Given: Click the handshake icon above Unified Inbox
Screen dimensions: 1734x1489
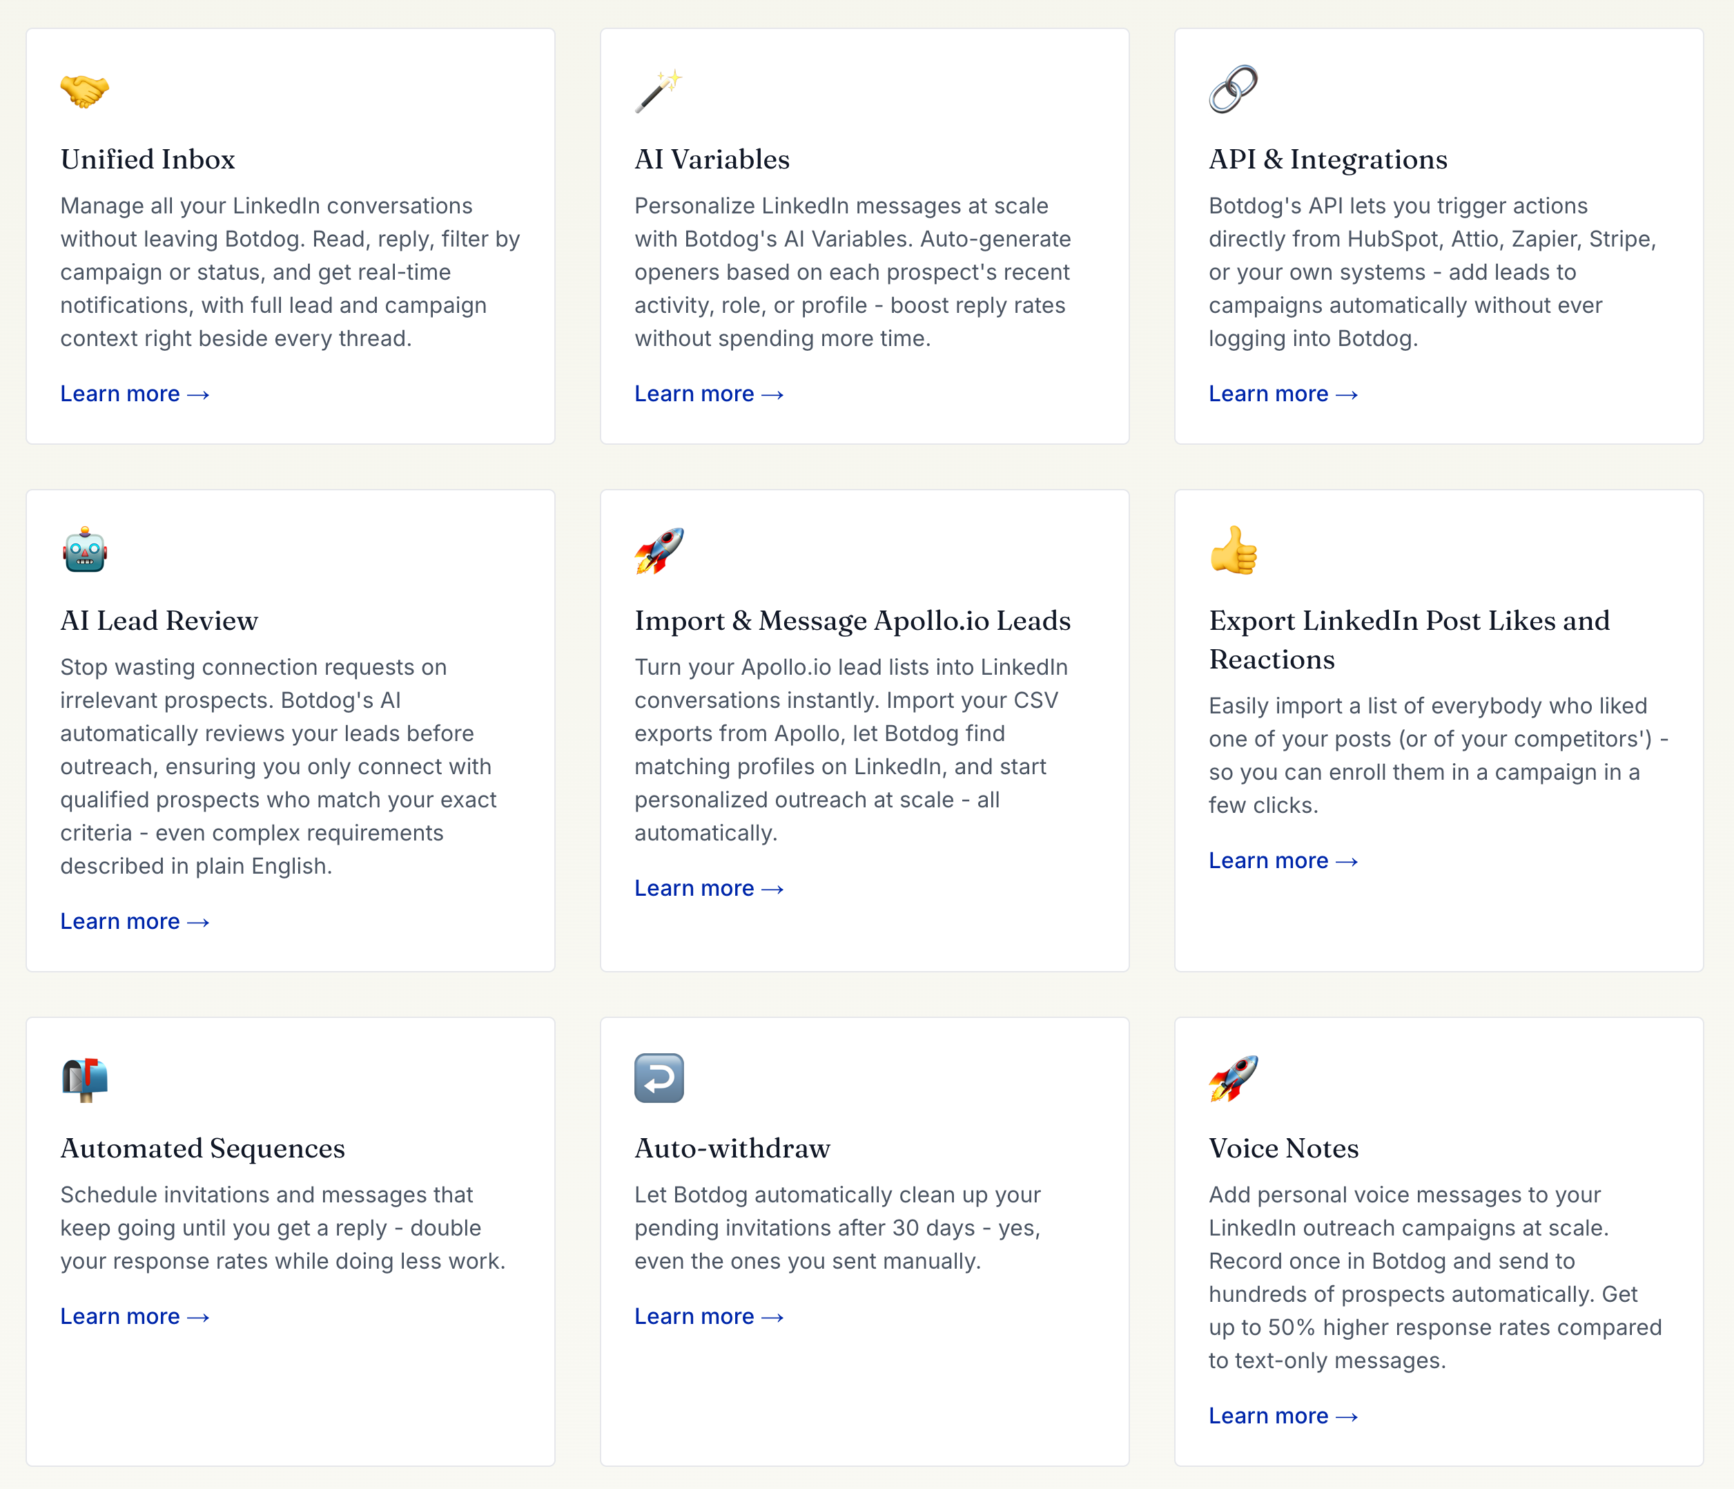Looking at the screenshot, I should tap(84, 90).
